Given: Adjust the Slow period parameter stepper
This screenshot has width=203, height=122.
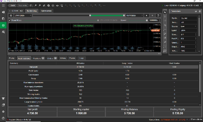Looking at the screenshot, I should tap(196, 34).
